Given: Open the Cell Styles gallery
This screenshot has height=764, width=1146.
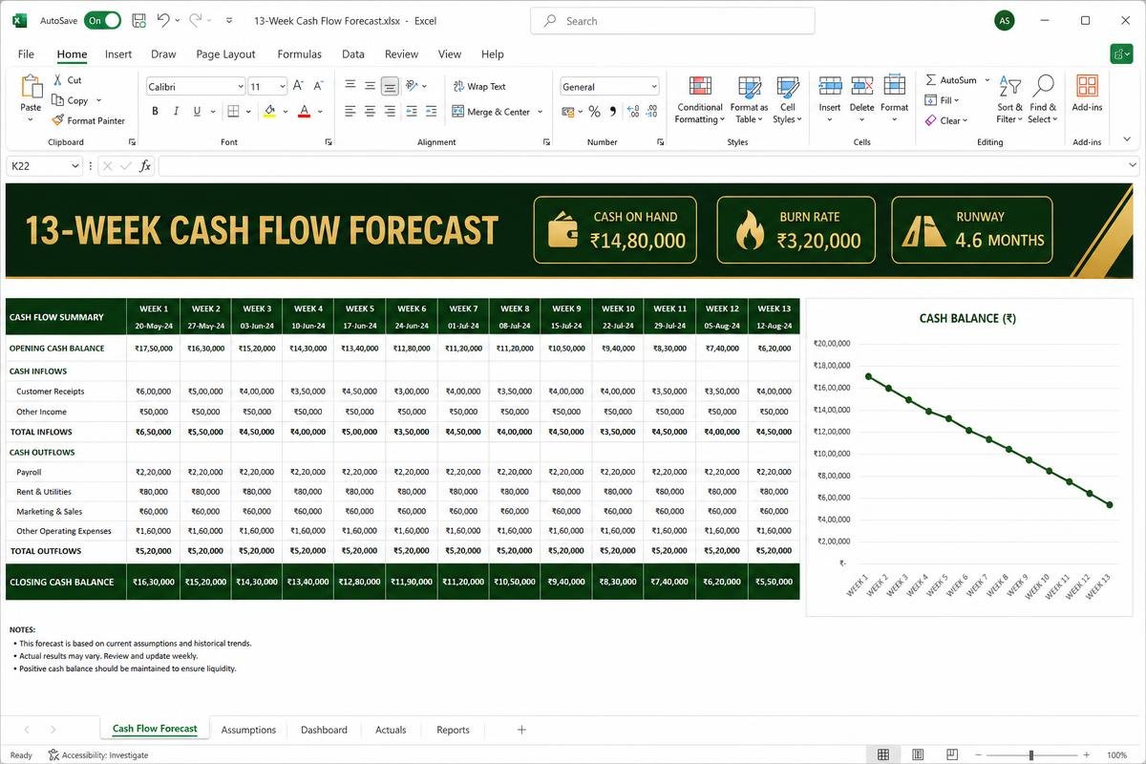Looking at the screenshot, I should 788,99.
